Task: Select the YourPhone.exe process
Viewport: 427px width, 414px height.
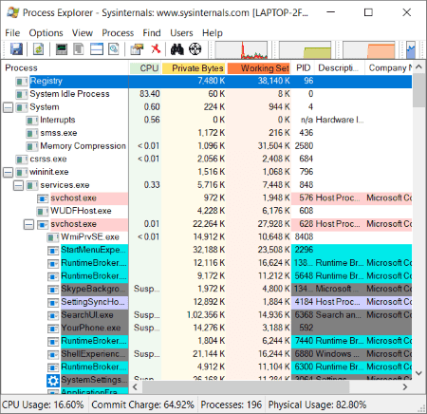Action: point(207,328)
